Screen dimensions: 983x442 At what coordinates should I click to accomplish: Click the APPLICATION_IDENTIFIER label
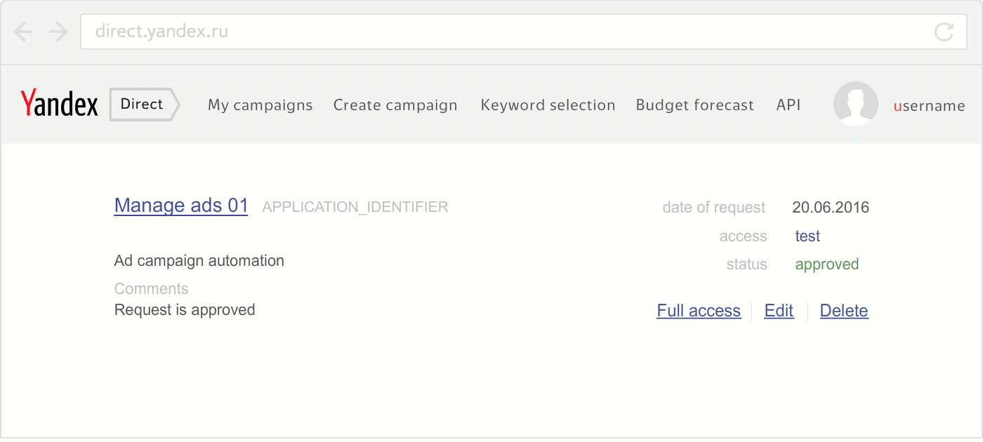coord(355,207)
